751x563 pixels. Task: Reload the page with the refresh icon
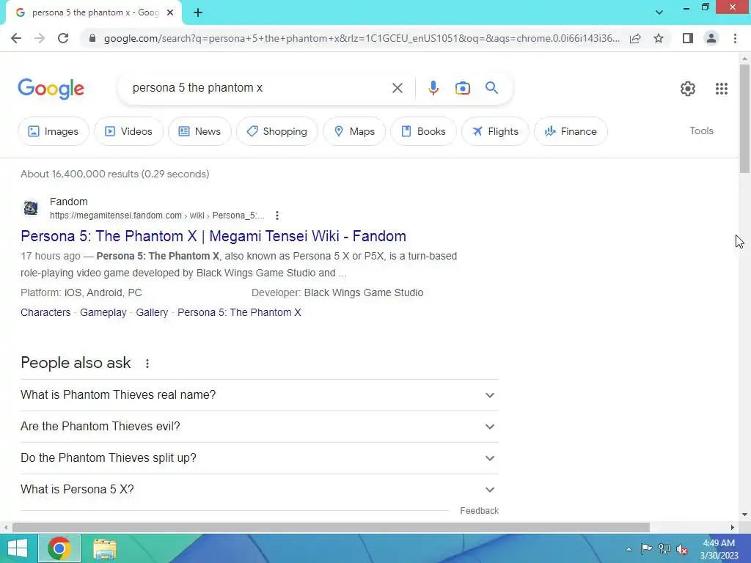(63, 38)
